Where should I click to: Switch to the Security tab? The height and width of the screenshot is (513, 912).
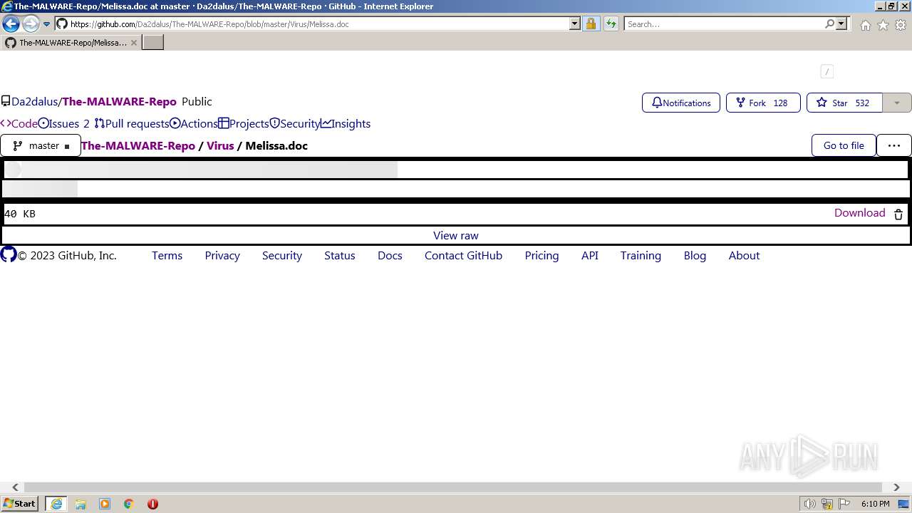[295, 124]
